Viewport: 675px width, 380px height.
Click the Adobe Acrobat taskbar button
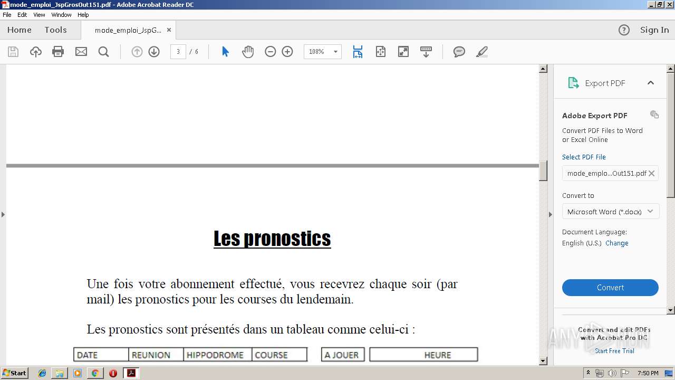[131, 373]
